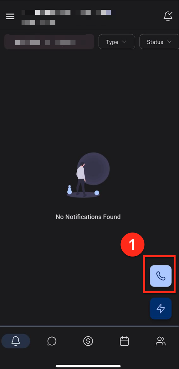Open the dollar sign payments tab

[x=88, y=341]
